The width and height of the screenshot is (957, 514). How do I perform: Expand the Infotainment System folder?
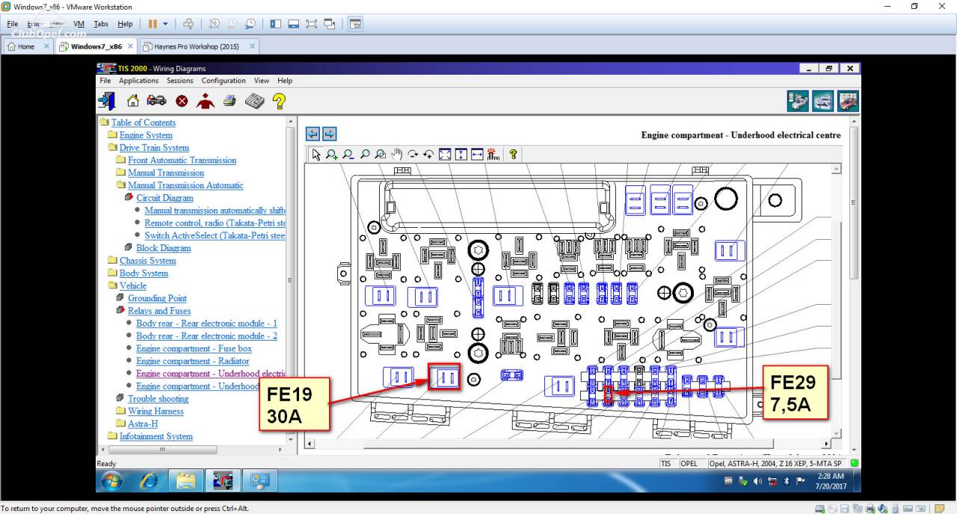pyautogui.click(x=113, y=436)
